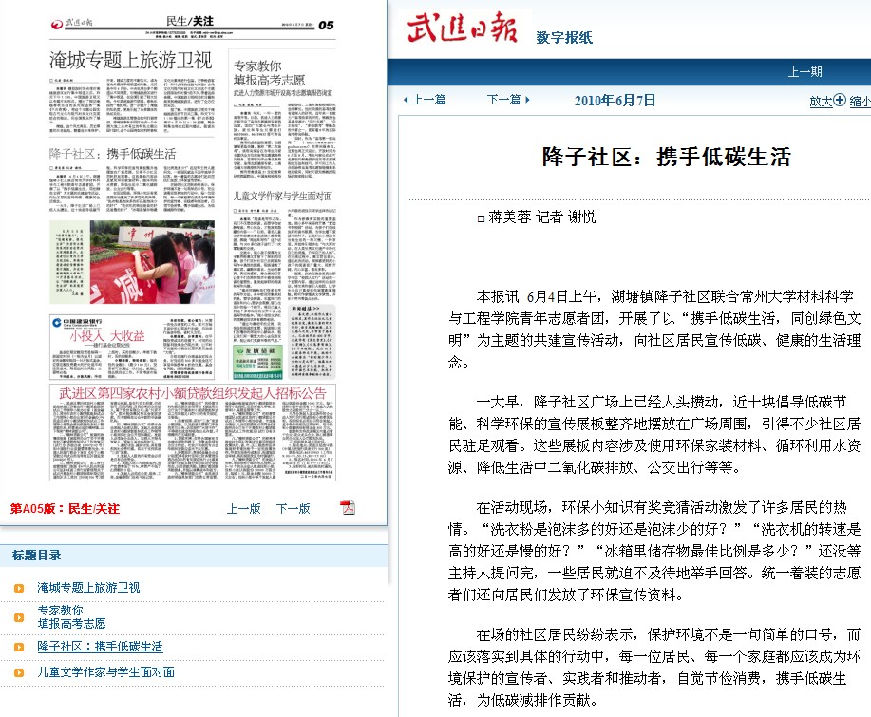Screen dimensions: 871x717
Task: Click the orange bullet beside 儿童文学作家与学生面对面
Action: point(19,672)
